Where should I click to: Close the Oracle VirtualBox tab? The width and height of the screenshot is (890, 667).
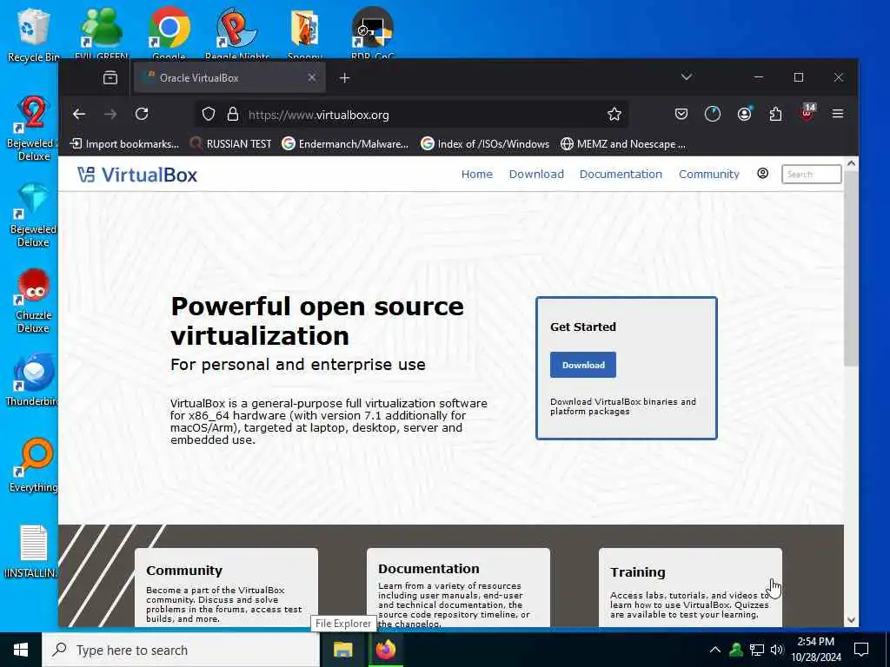[x=312, y=77]
